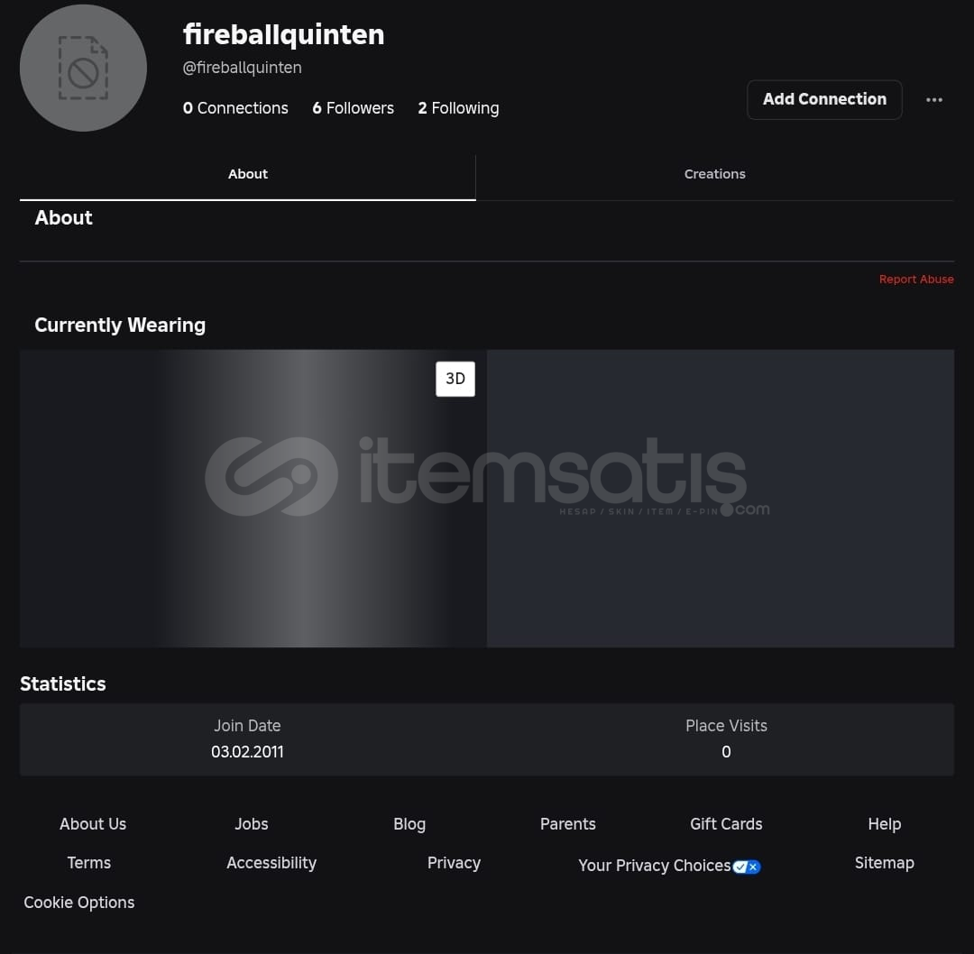Visit the Parents footer link
Screen dimensions: 974x954
point(568,824)
